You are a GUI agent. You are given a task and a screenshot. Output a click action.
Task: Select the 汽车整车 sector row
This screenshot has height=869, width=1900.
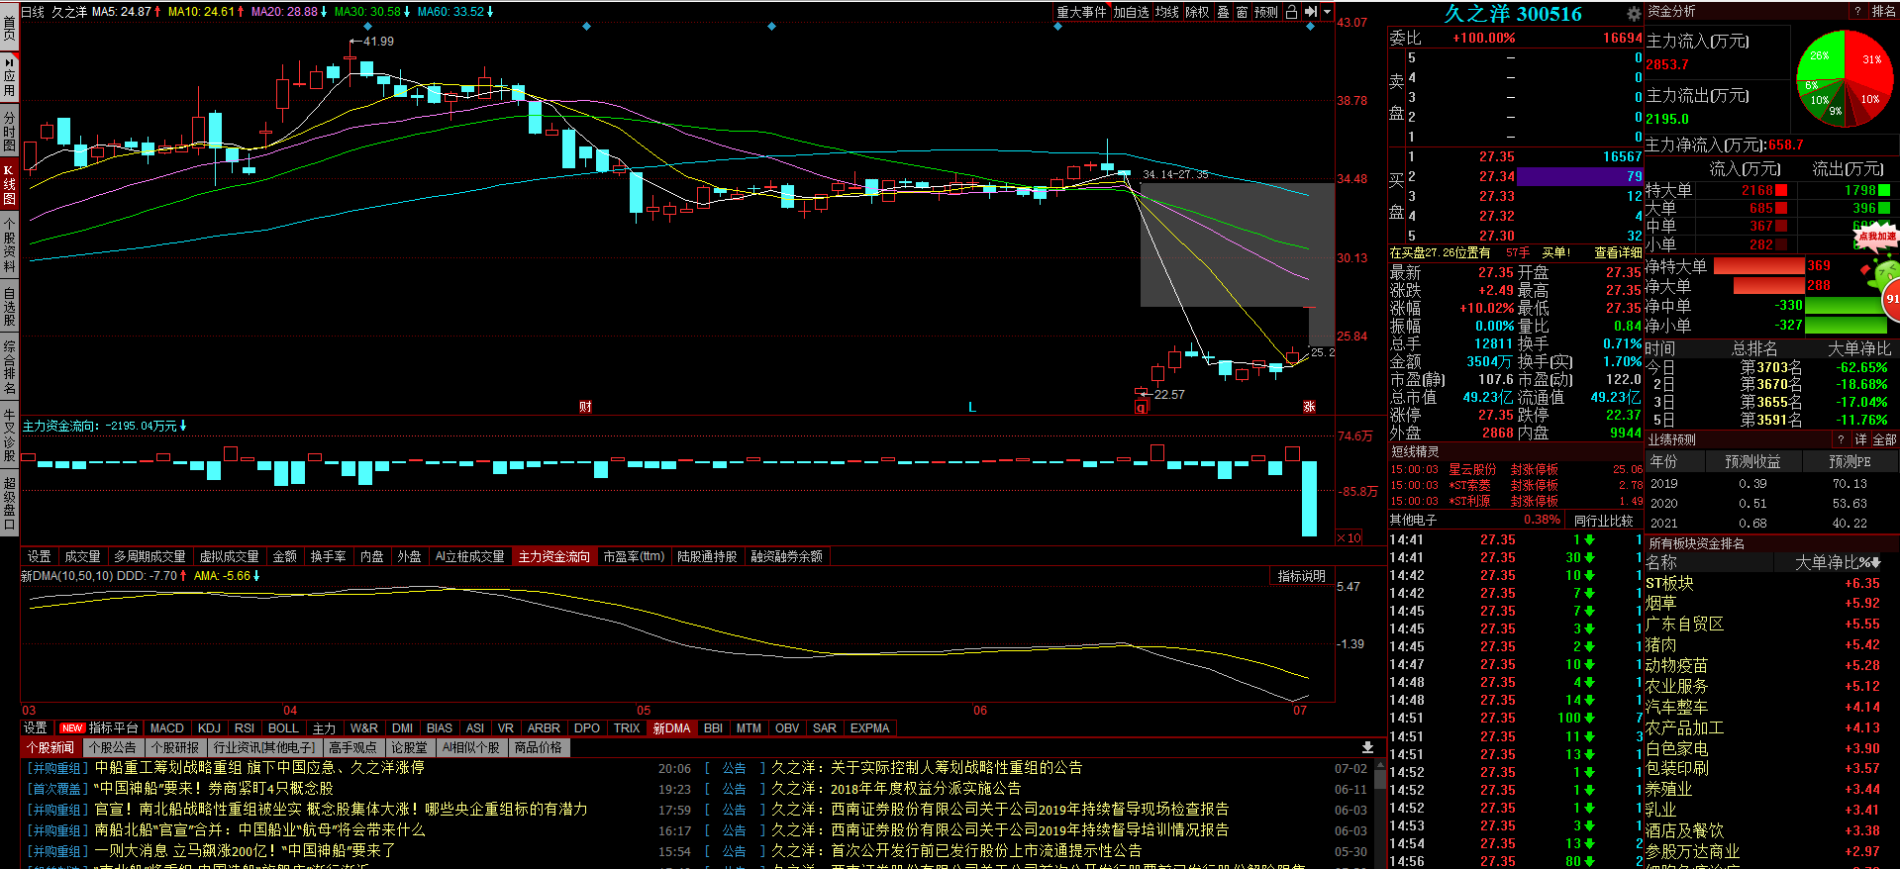point(1771,708)
